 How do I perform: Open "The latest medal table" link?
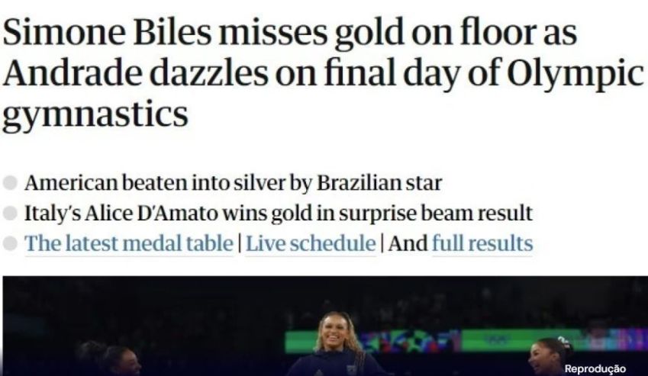(128, 244)
